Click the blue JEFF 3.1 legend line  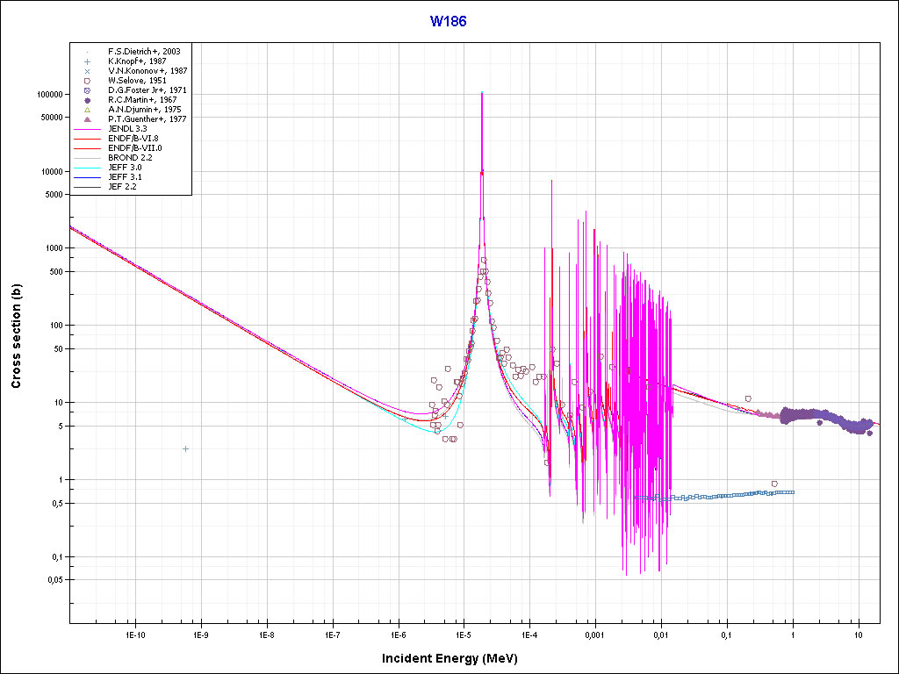click(x=87, y=177)
